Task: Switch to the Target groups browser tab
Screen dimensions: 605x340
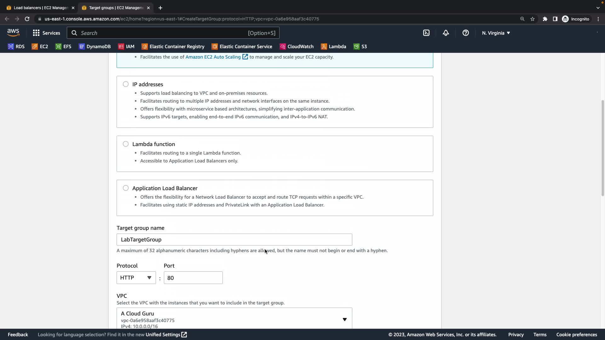Action: click(116, 8)
